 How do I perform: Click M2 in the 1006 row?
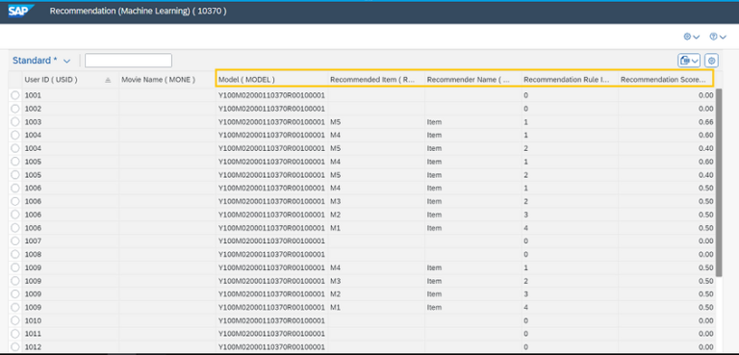(335, 215)
